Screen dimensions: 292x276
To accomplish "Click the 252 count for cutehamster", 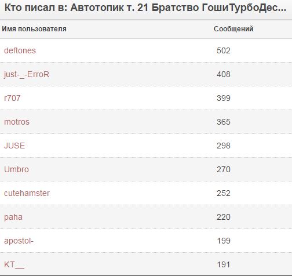I will point(224,193).
